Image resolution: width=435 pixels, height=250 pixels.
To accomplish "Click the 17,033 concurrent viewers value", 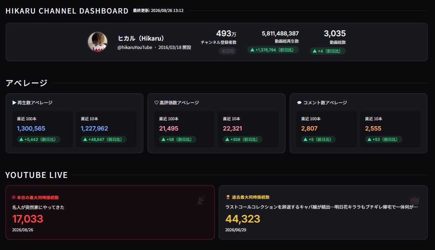I will click(28, 219).
